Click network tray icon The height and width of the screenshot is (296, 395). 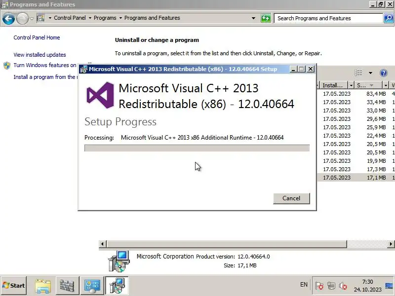pyautogui.click(x=331, y=286)
